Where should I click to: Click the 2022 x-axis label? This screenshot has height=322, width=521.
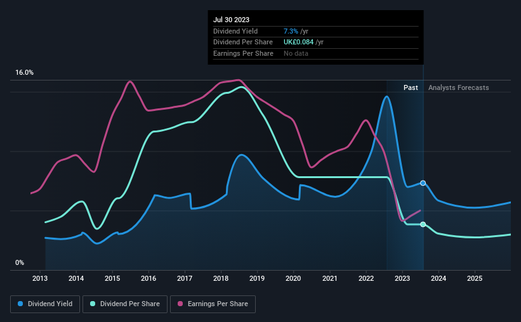point(366,278)
